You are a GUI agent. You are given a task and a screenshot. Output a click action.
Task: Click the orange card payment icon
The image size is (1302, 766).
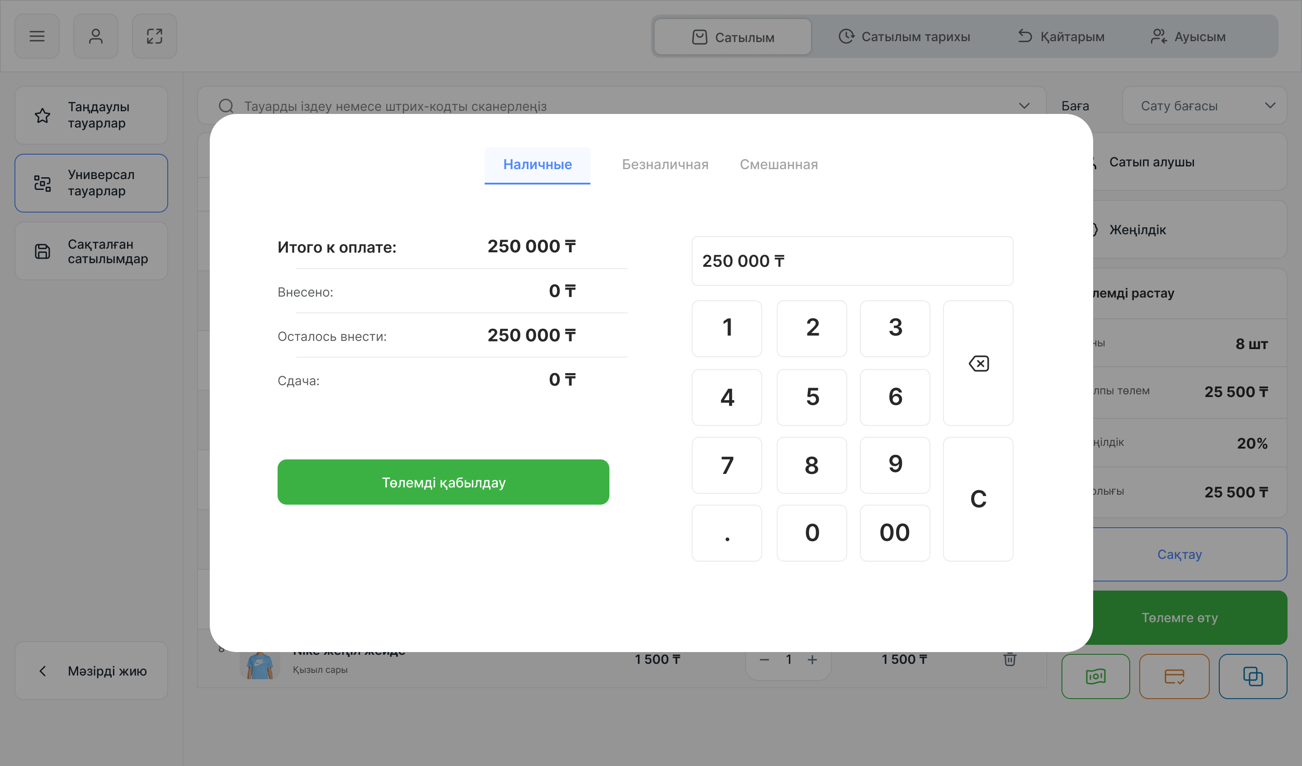1175,676
